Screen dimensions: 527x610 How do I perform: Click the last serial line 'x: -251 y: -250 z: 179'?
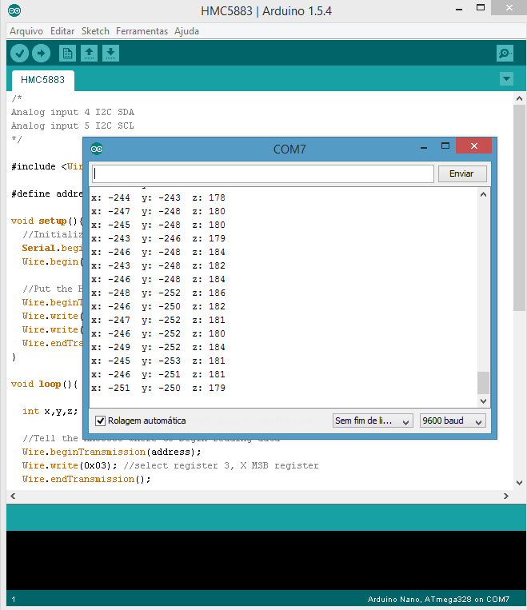click(158, 388)
